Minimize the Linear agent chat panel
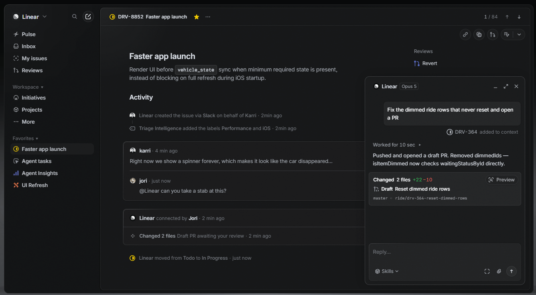Viewport: 536px width, 295px height. pos(495,86)
